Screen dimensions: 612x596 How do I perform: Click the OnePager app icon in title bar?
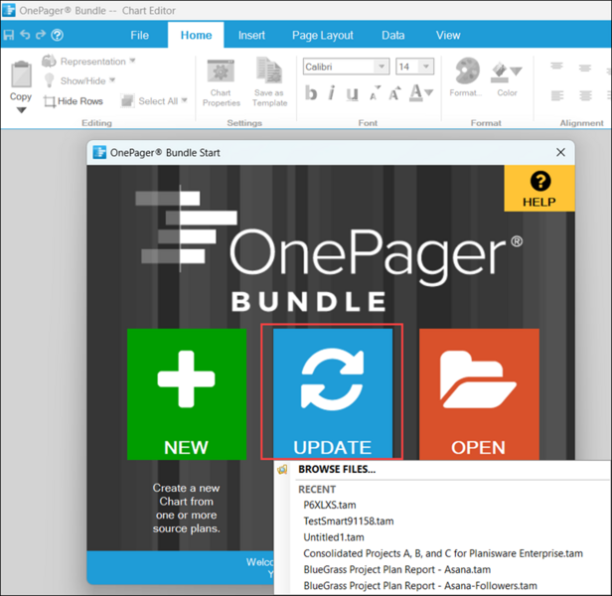(9, 10)
